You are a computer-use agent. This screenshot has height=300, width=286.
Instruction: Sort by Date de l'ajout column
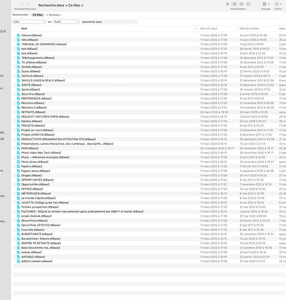pos(209,29)
